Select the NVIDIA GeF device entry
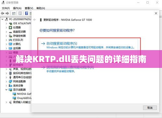 click(x=24, y=94)
